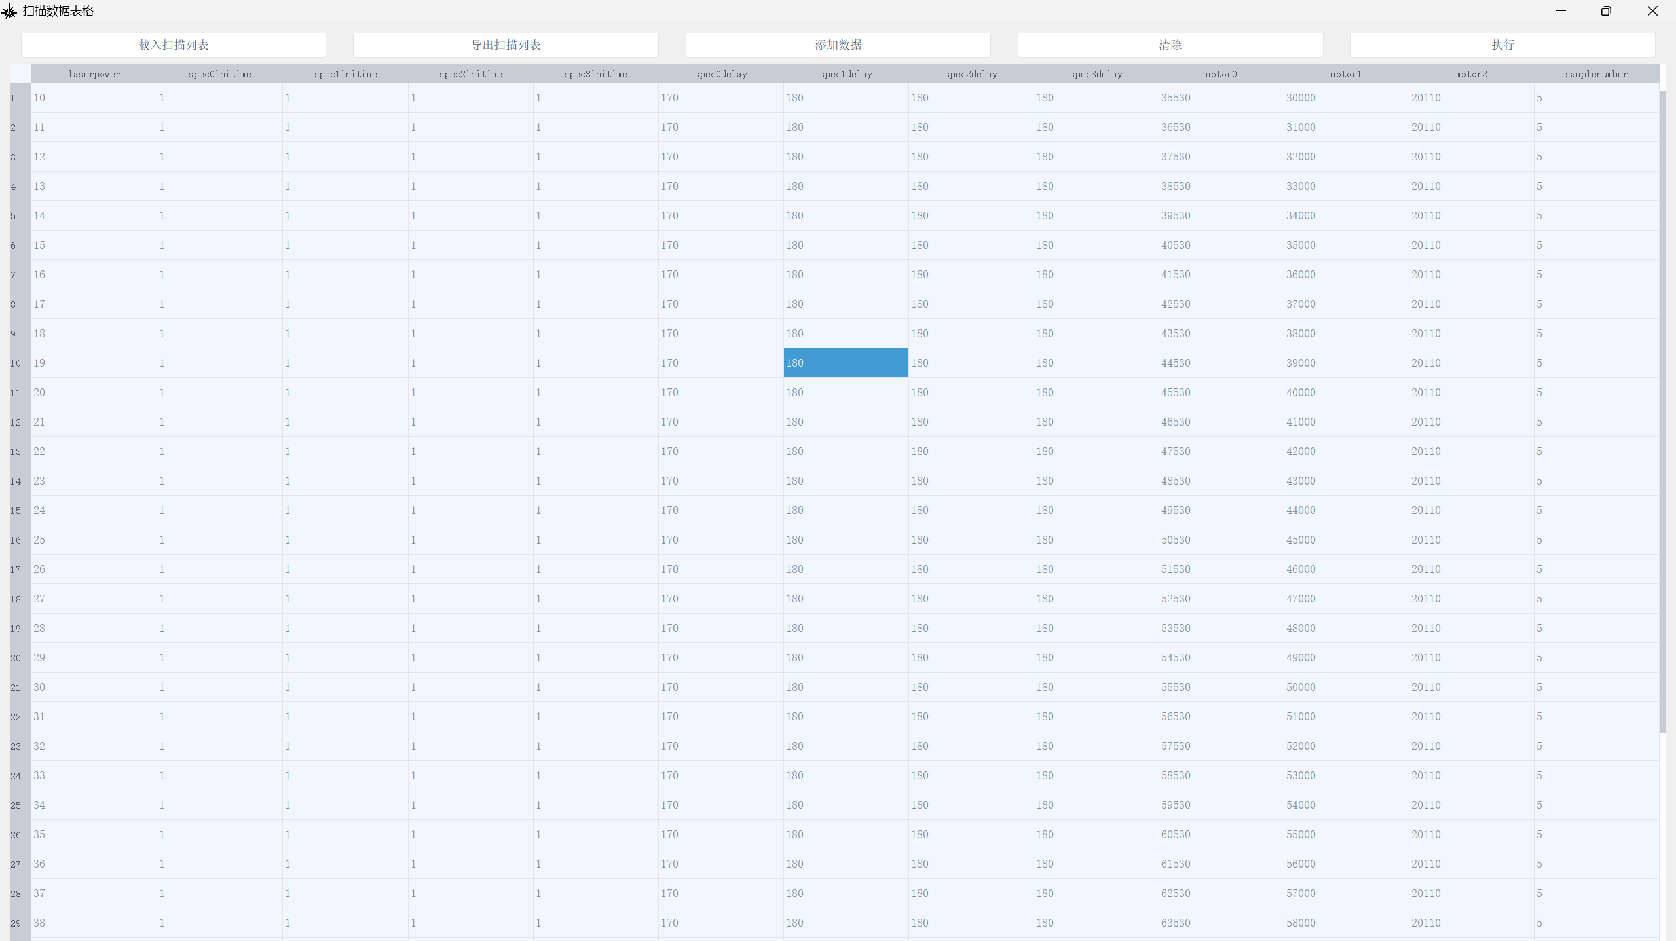Select the laserpower column header
The height and width of the screenshot is (941, 1676).
94,74
